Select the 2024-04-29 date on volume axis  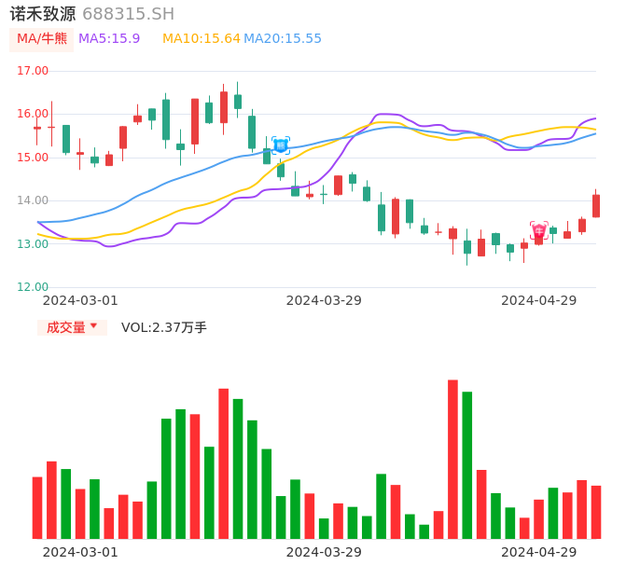[539, 552]
